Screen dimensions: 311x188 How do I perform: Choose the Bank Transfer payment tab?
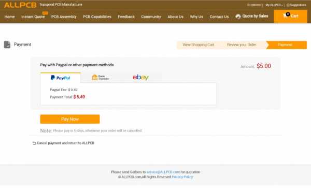point(101,78)
